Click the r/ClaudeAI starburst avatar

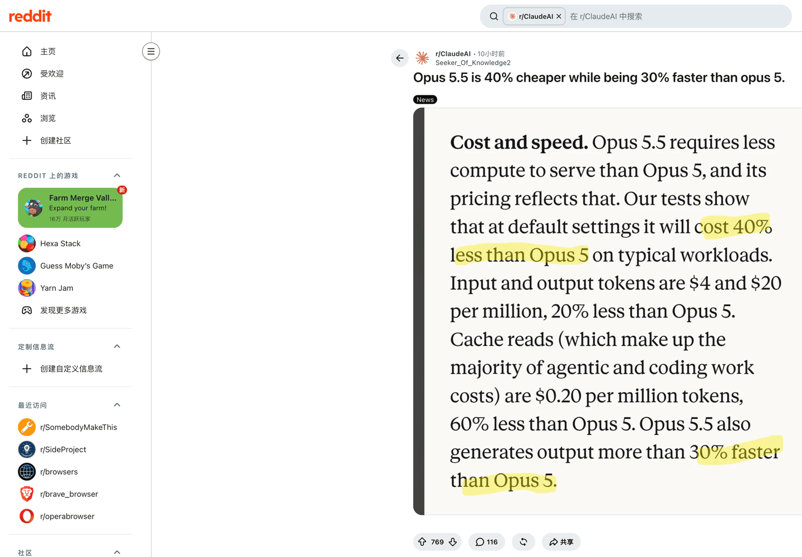422,58
